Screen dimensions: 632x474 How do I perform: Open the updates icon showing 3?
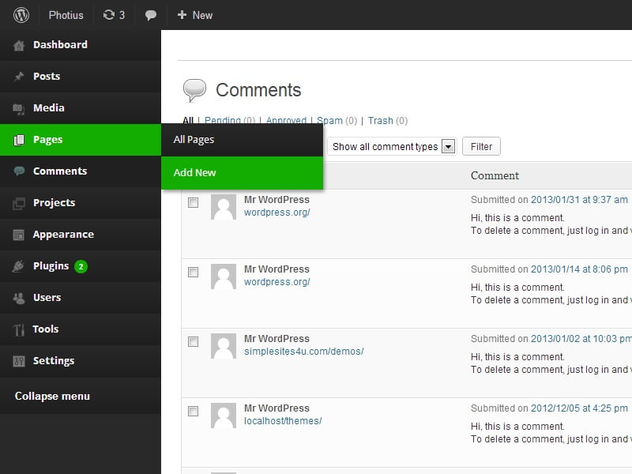[x=114, y=15]
